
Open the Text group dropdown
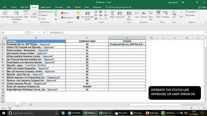pyautogui.click(x=181, y=15)
